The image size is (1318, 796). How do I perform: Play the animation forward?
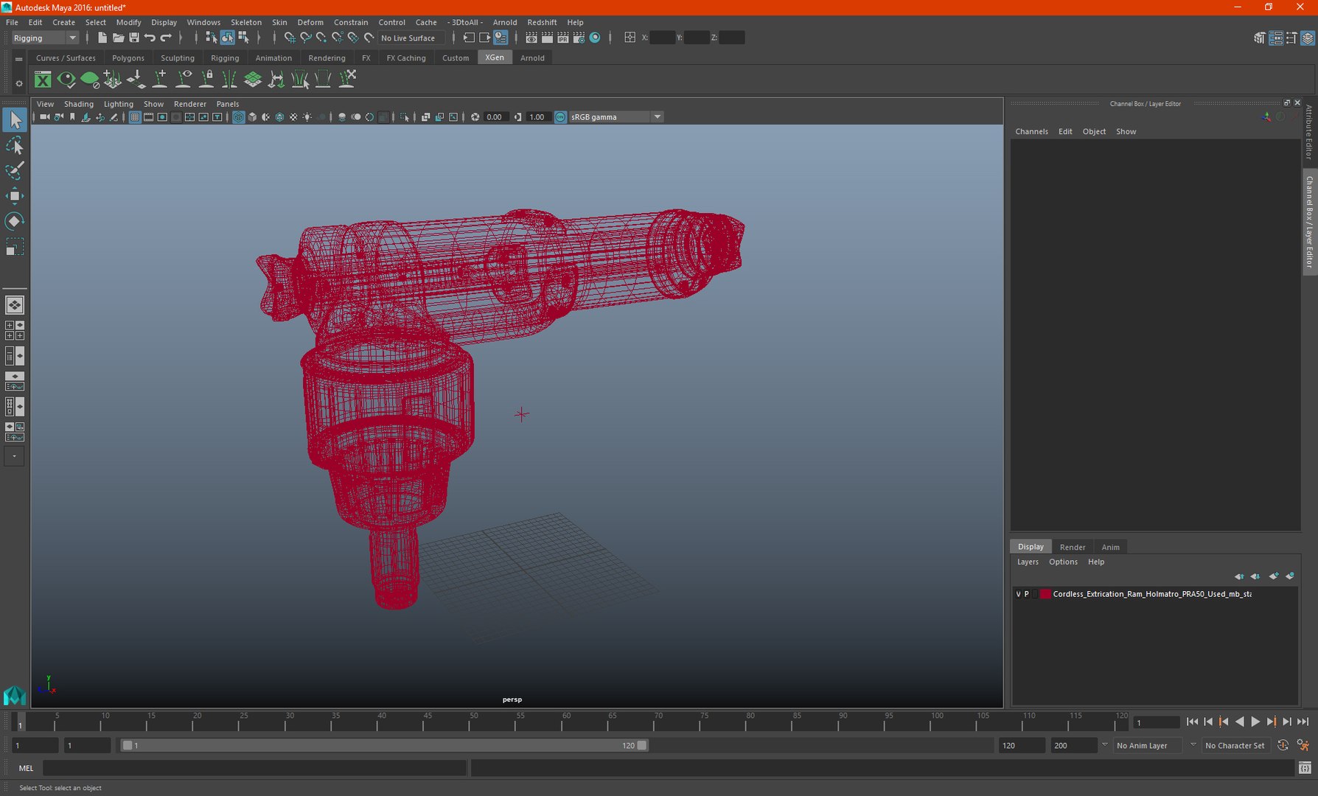coord(1255,722)
